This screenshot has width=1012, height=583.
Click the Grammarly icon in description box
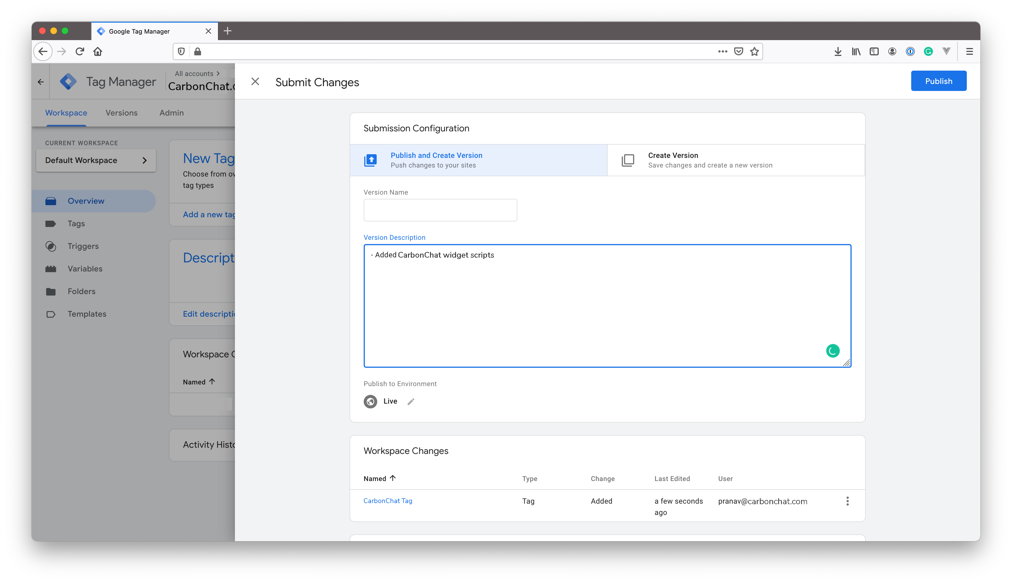[x=832, y=351]
